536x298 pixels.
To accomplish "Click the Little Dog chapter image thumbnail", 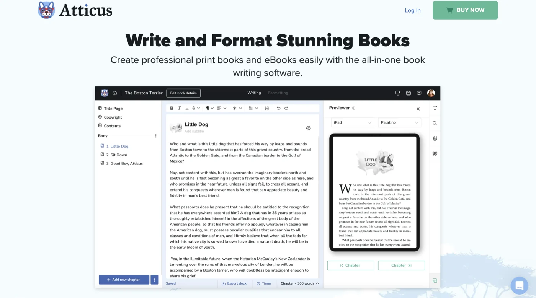I will coord(176,128).
